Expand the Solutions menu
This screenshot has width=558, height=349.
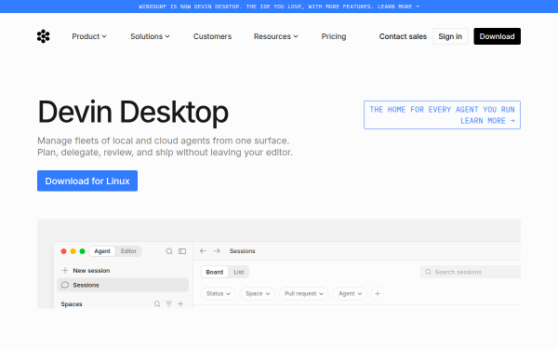(150, 36)
